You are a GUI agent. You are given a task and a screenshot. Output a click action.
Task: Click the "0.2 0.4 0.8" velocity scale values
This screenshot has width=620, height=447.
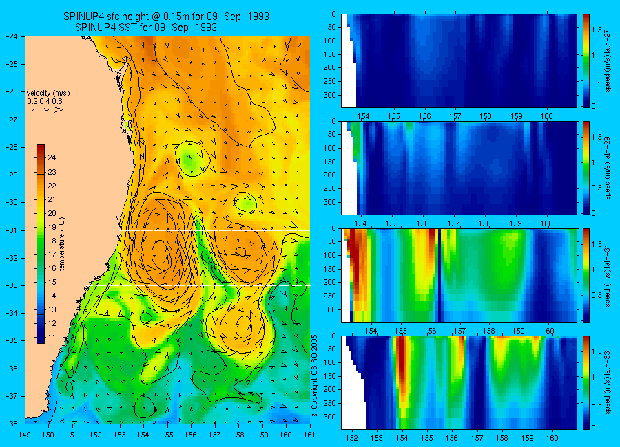[x=45, y=102]
